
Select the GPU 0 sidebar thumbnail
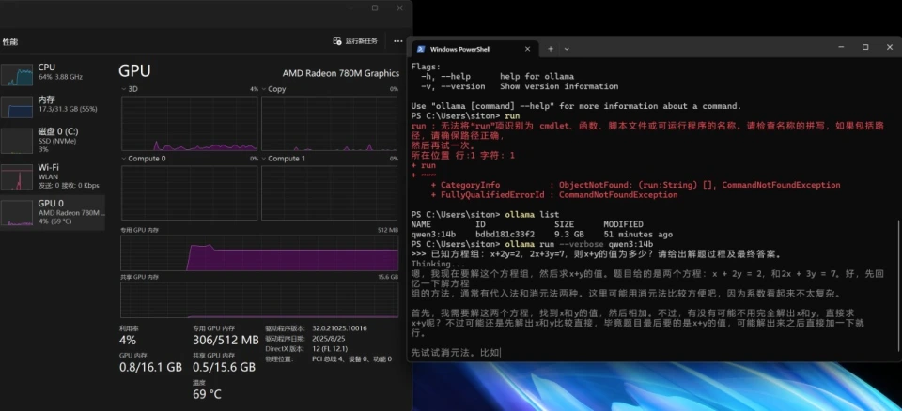[17, 211]
